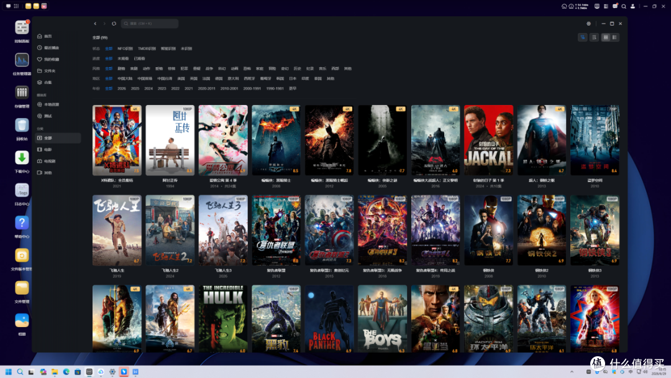Filter genre by 喜剧 comedy
Screen dimensions: 671x378
pyautogui.click(x=134, y=68)
